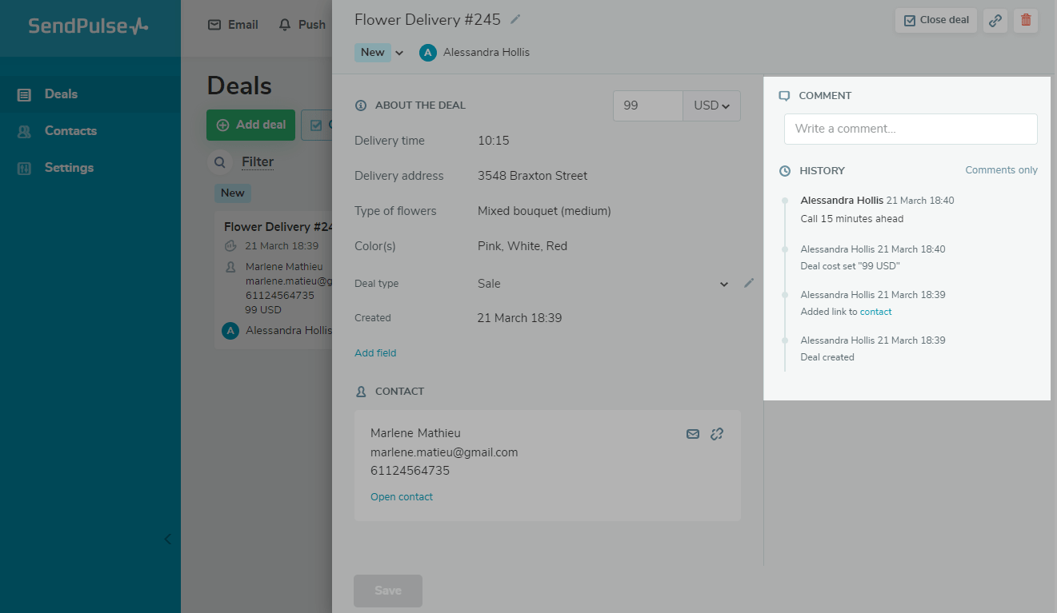Open the New status dropdown
This screenshot has height=613, width=1057.
(378, 52)
